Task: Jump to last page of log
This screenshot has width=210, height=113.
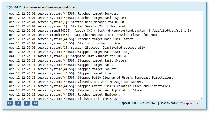Action: click(35, 103)
